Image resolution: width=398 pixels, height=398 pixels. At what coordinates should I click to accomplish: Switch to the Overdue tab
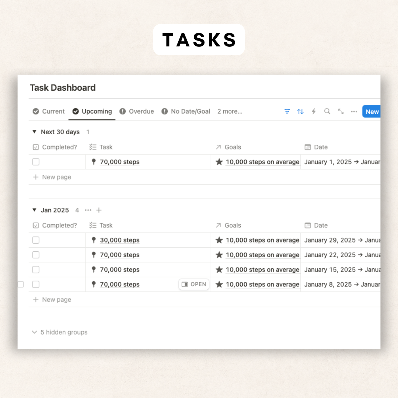[x=137, y=111]
